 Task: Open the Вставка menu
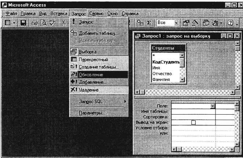tap(59, 14)
